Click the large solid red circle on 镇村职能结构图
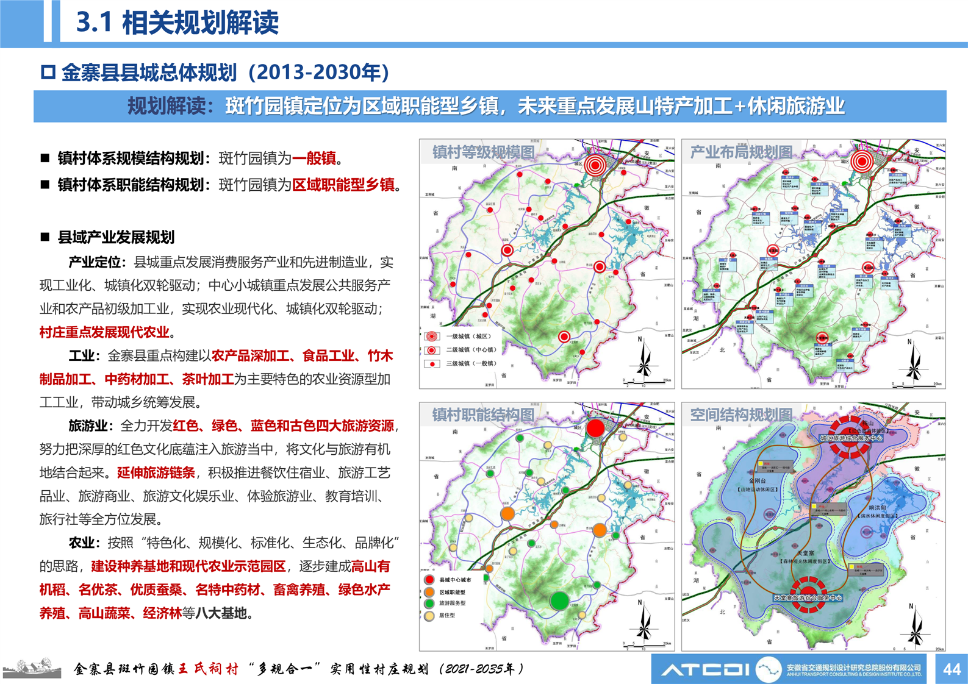Viewport: 968px width, 684px height. coord(595,428)
